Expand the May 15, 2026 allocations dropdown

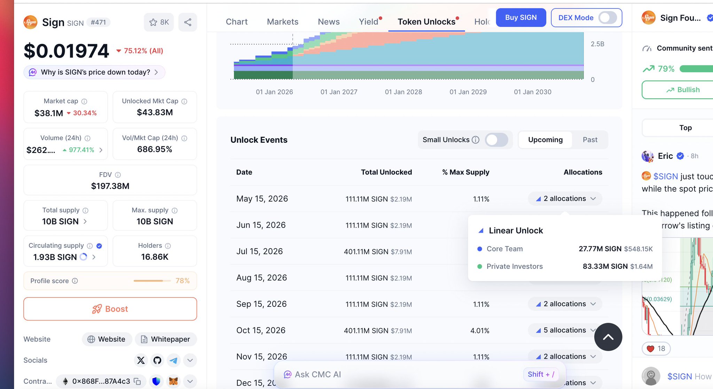(x=565, y=199)
